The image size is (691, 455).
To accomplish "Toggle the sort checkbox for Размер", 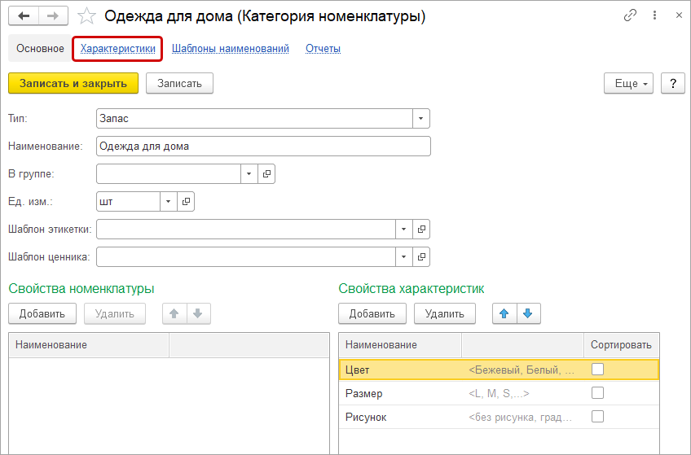I will [597, 393].
